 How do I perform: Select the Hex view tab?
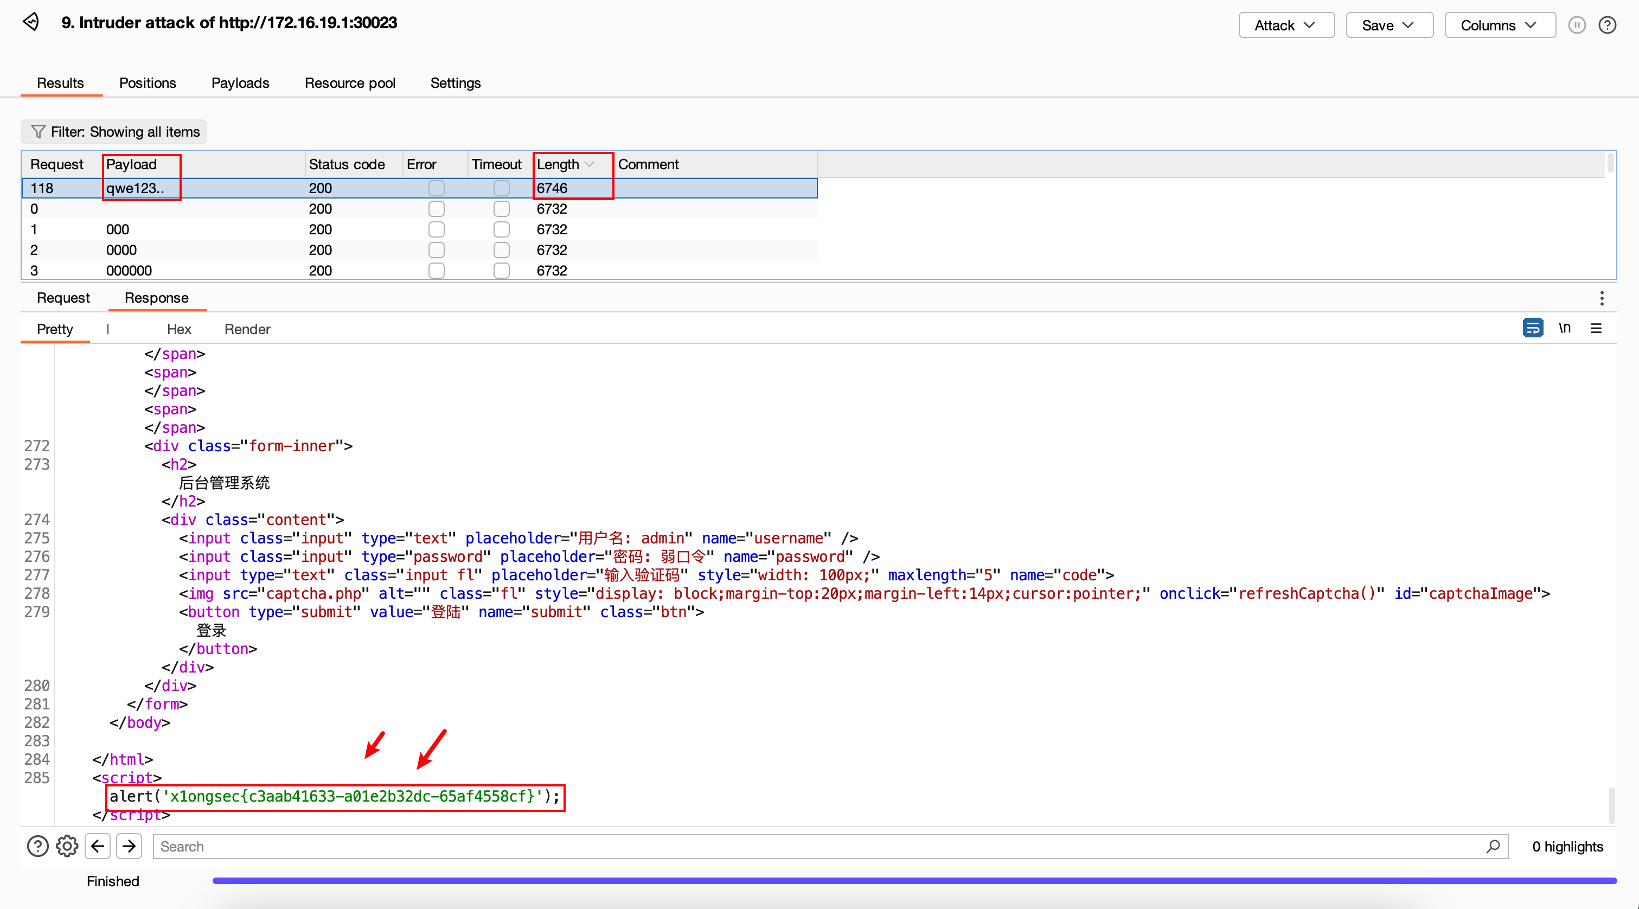pyautogui.click(x=179, y=329)
